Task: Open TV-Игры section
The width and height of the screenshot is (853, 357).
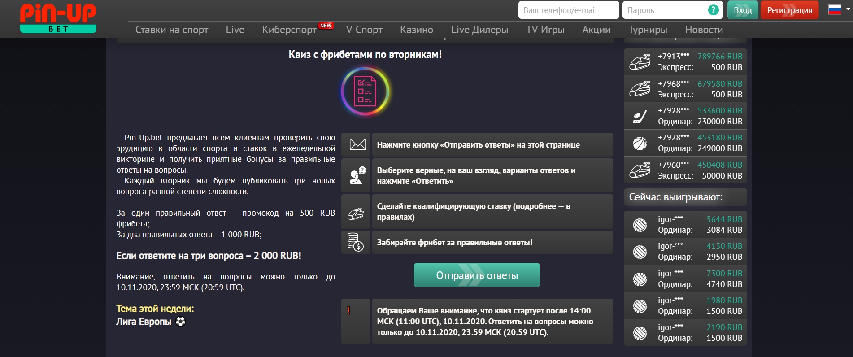Action: 545,30
